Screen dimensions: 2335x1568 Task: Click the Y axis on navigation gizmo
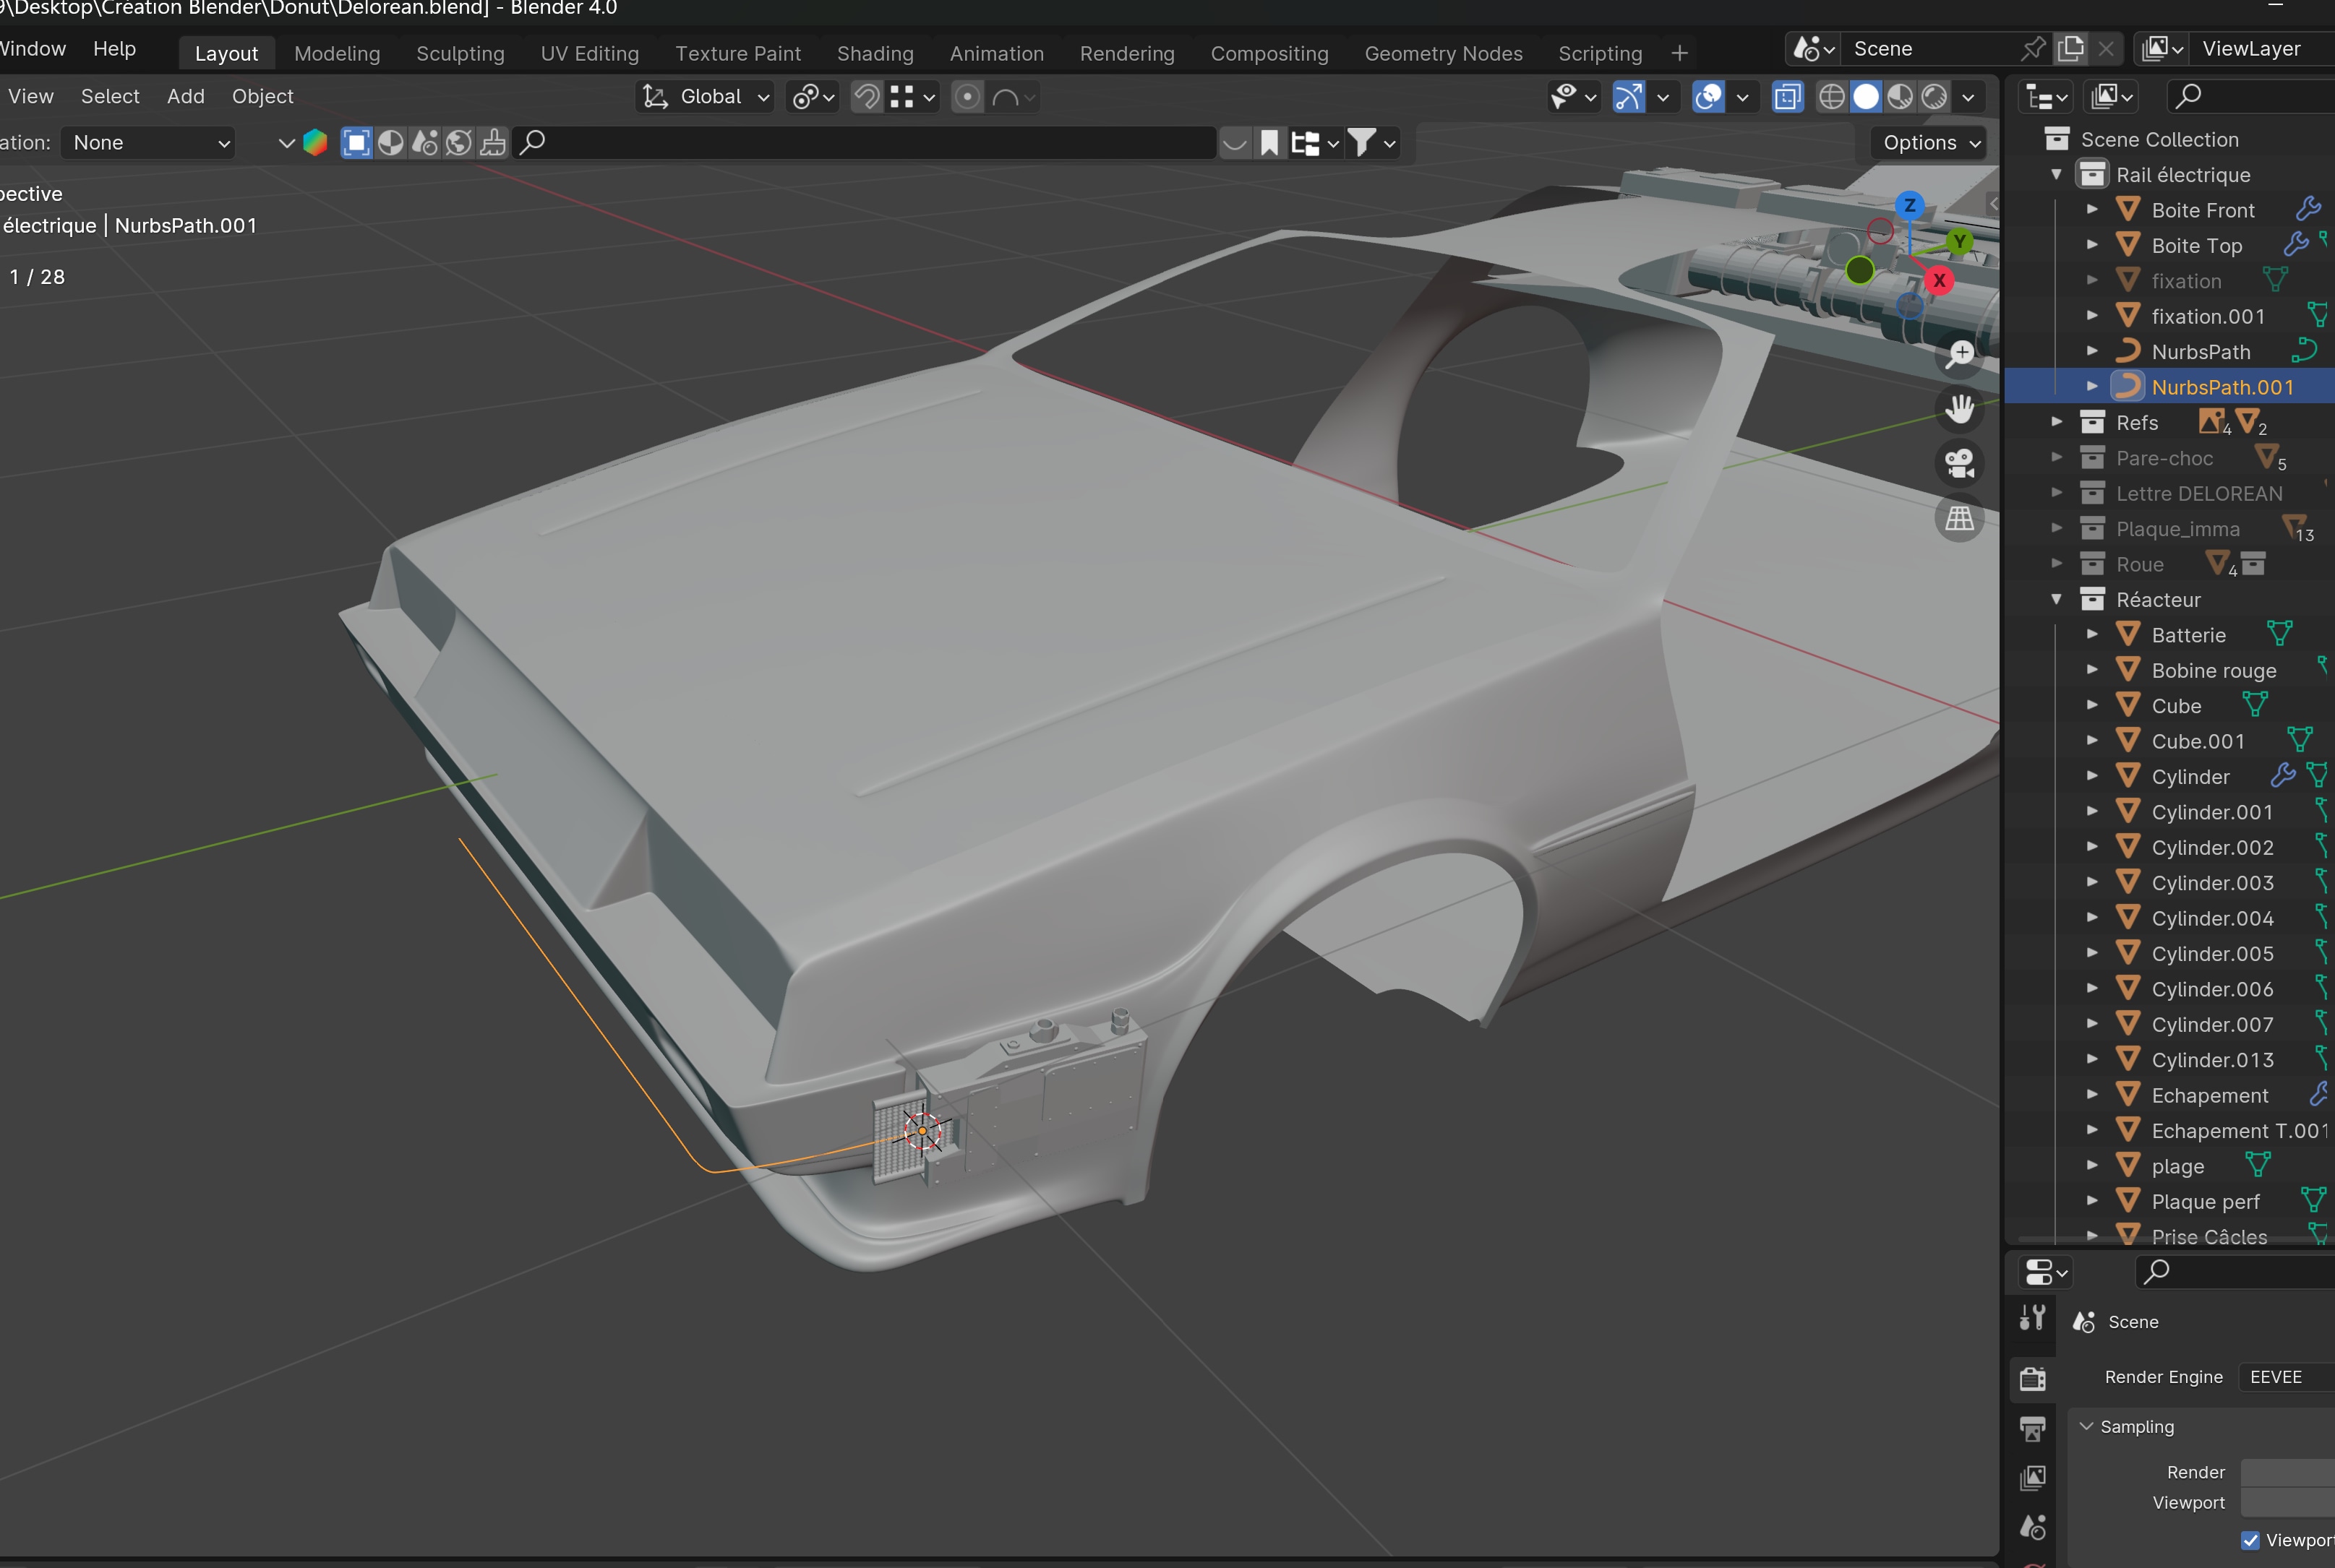[1959, 242]
